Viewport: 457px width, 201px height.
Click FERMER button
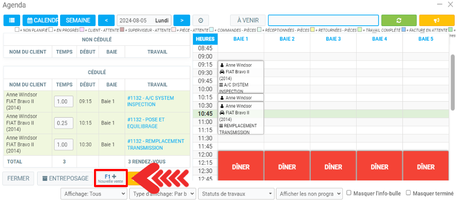coord(18,178)
